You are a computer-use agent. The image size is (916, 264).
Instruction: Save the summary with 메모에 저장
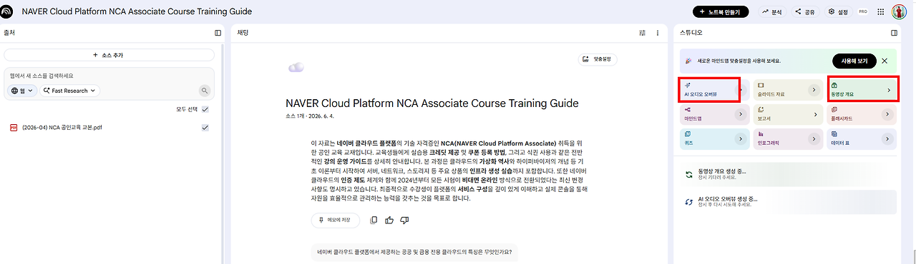(x=336, y=220)
